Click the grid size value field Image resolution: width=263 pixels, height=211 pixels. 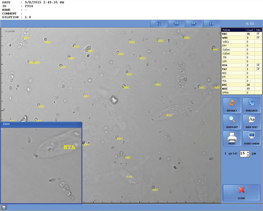(x=242, y=154)
